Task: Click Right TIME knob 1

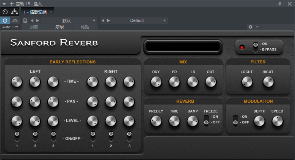Action: [x=93, y=82]
